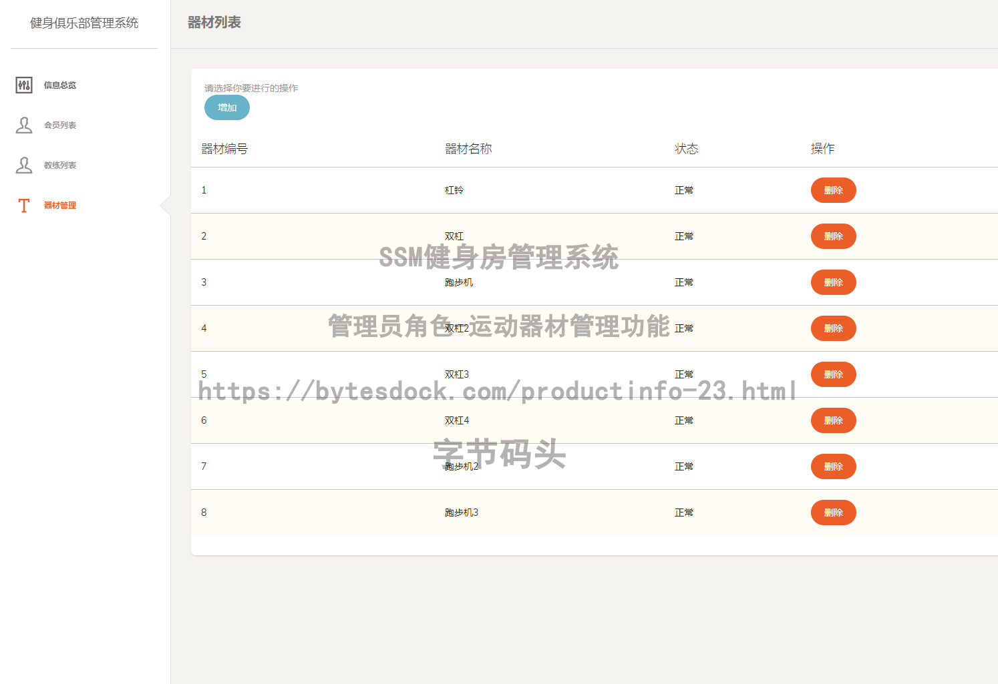The width and height of the screenshot is (998, 684).
Task: Click the 正常 status in row 6
Action: [684, 420]
